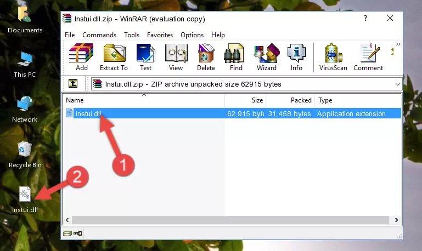Sort by Packed column header
The image size is (422, 251).
click(290, 100)
